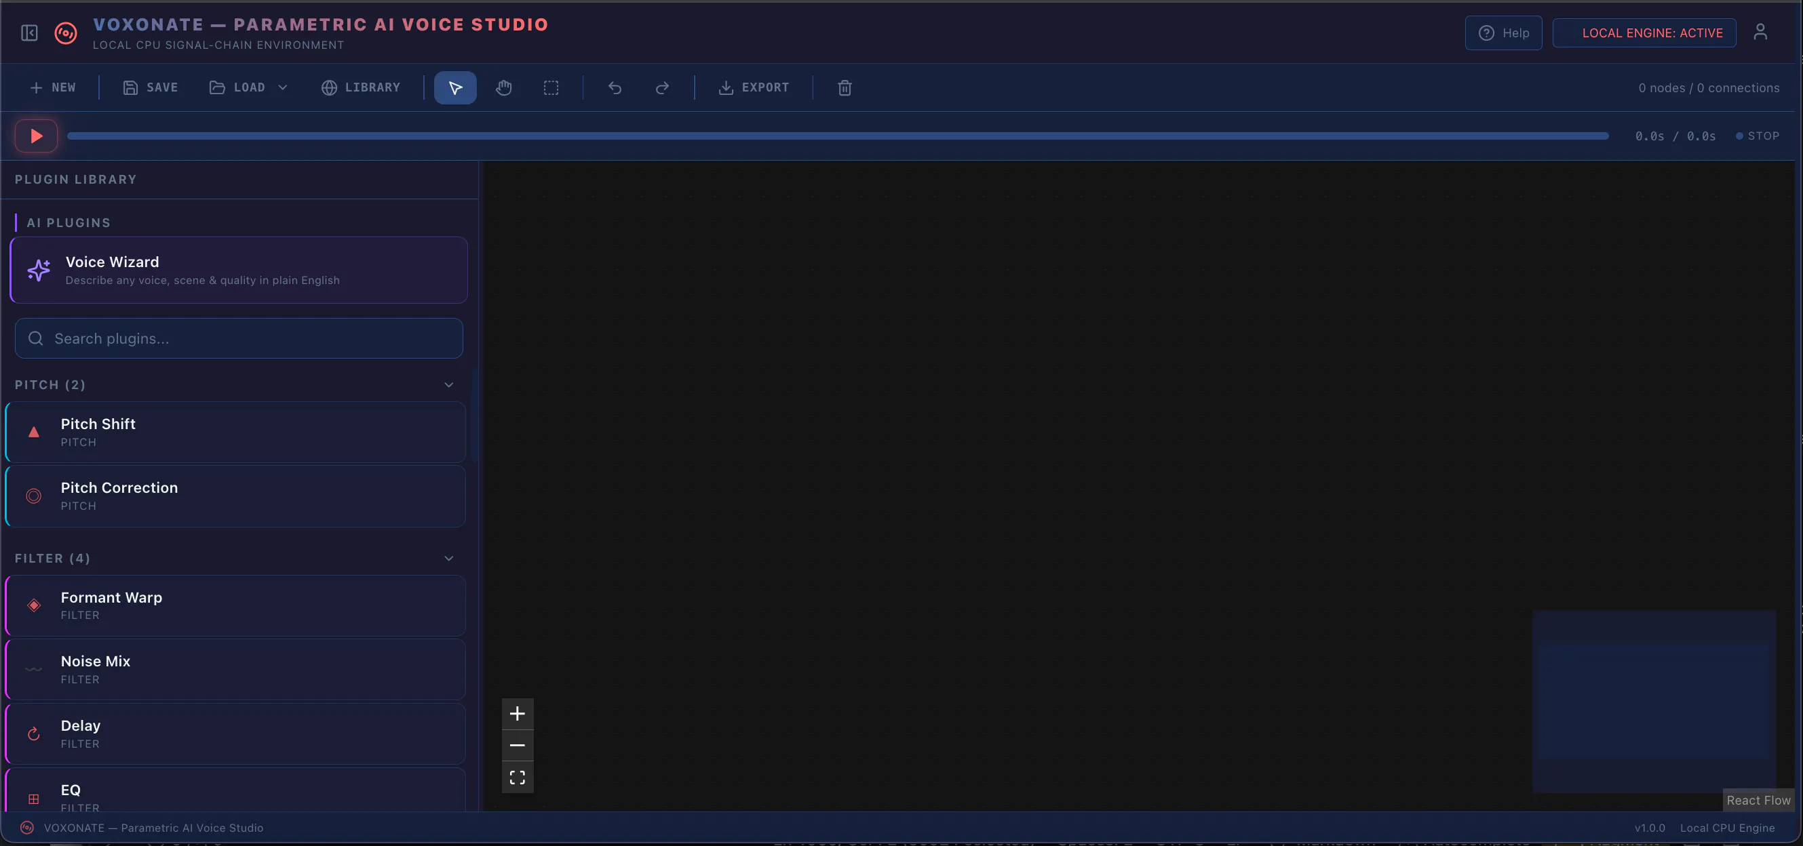Click the AI PLUGINS section label

[x=69, y=222]
